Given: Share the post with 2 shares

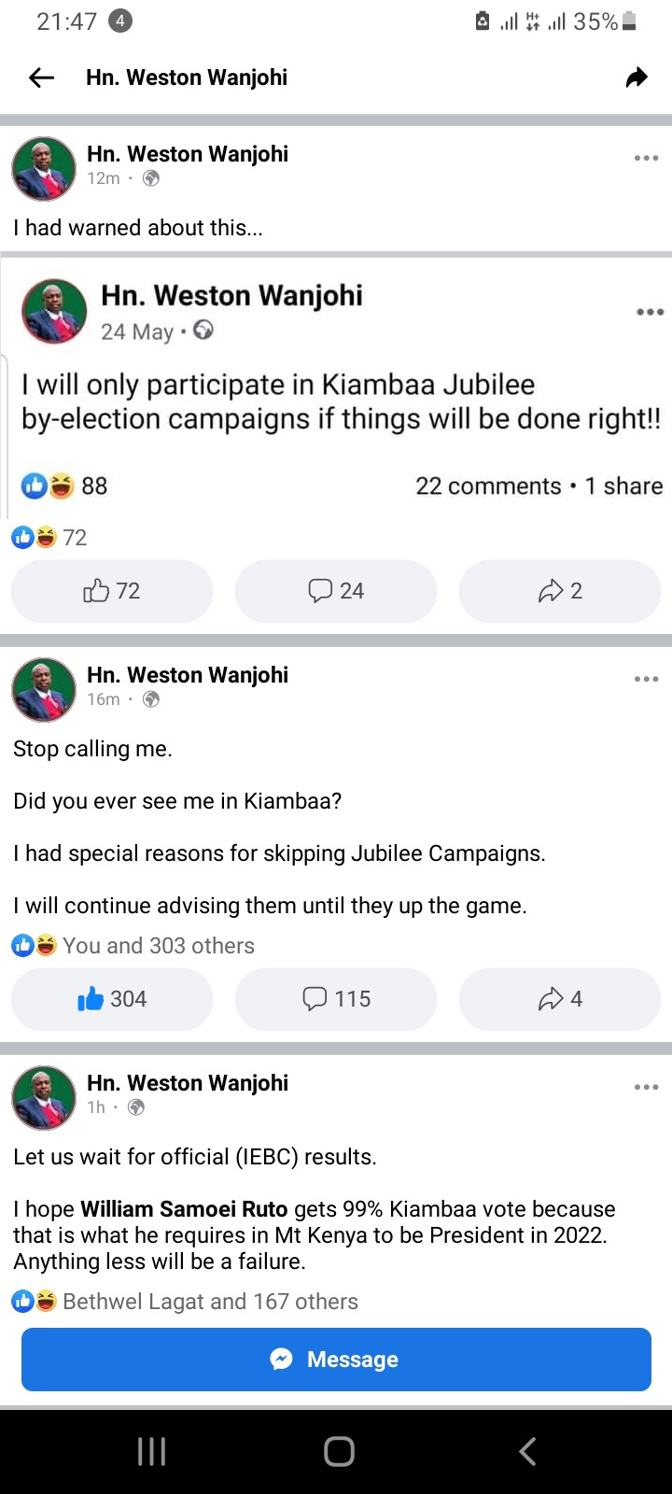Looking at the screenshot, I should (560, 591).
